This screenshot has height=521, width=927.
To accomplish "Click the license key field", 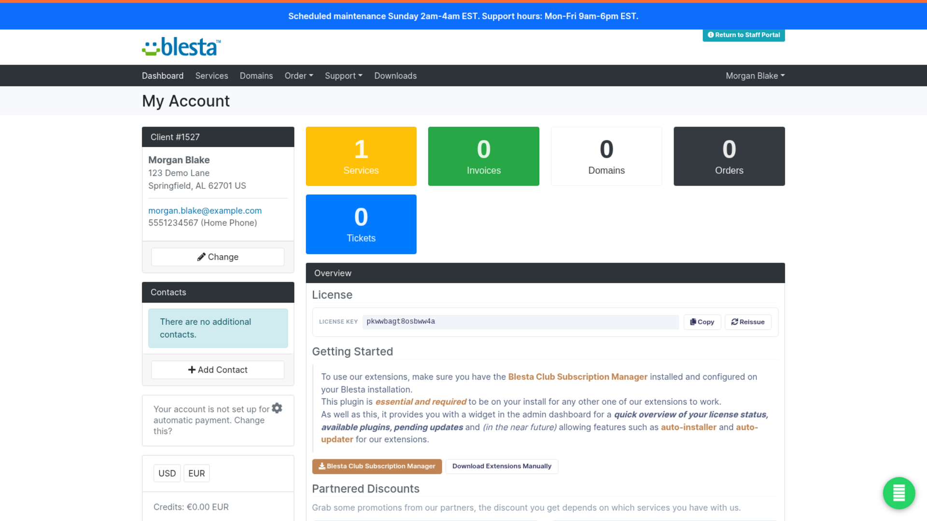I will pyautogui.click(x=520, y=322).
